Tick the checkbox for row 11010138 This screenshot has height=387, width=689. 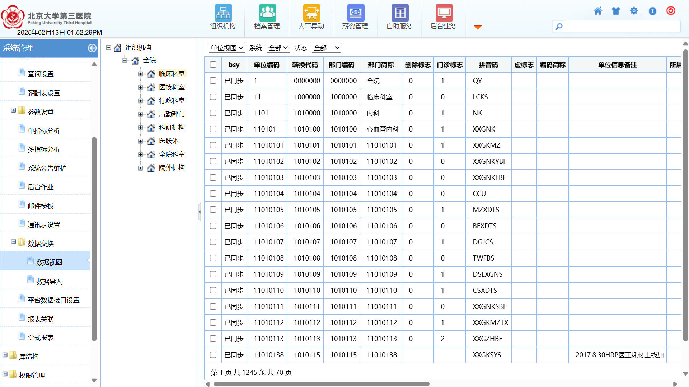tap(213, 355)
